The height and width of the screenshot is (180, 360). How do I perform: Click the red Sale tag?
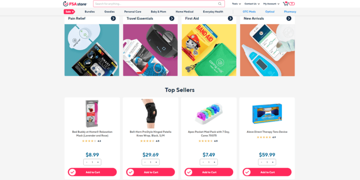pyautogui.click(x=69, y=12)
